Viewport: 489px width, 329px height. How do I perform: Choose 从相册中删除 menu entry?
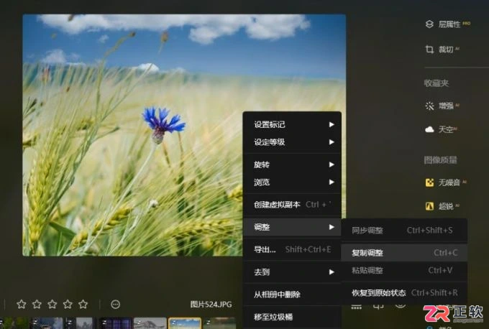point(292,295)
